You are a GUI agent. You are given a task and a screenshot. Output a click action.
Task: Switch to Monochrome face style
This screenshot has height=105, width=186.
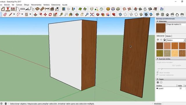coord(151,15)
